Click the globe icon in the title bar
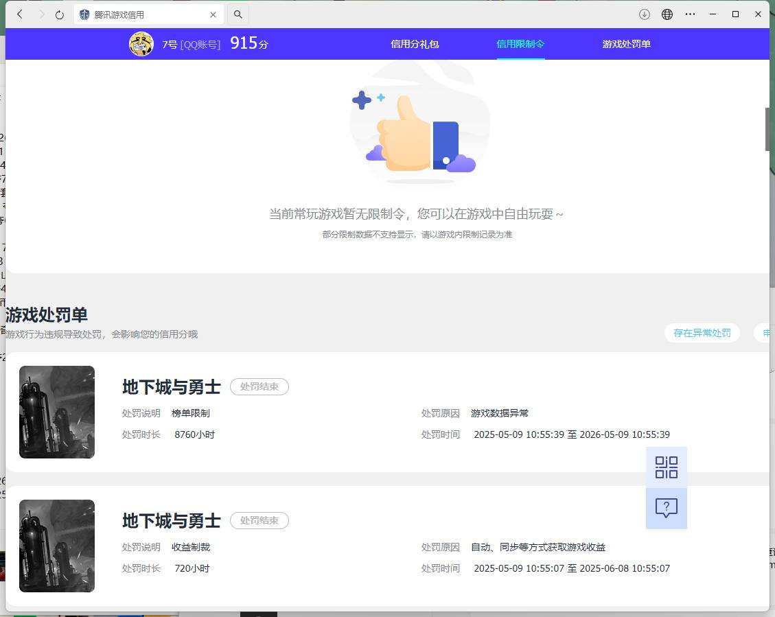The image size is (775, 617). click(x=667, y=14)
